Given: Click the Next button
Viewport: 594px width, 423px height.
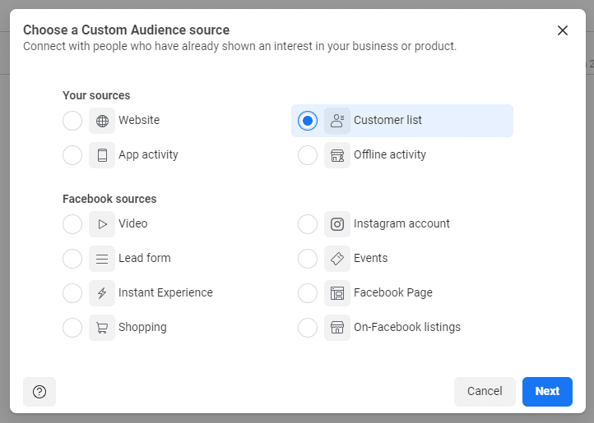Looking at the screenshot, I should pos(547,392).
